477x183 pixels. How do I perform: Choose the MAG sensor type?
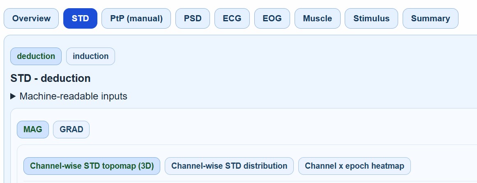[33, 129]
